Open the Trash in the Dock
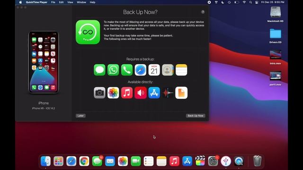This screenshot has height=170, width=303. [257, 161]
